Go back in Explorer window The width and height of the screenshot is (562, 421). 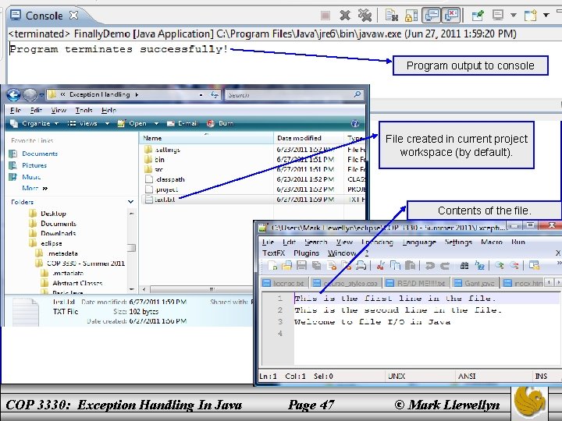pyautogui.click(x=13, y=95)
